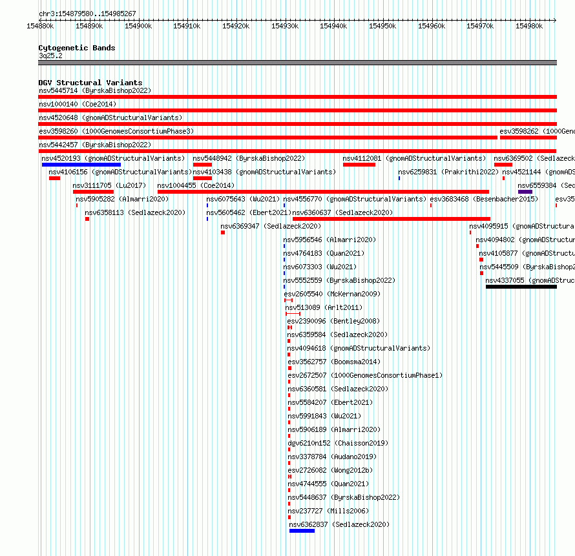Click nsv5605462 (Ebert2021) label
This screenshot has height=556, width=575.
(x=249, y=212)
